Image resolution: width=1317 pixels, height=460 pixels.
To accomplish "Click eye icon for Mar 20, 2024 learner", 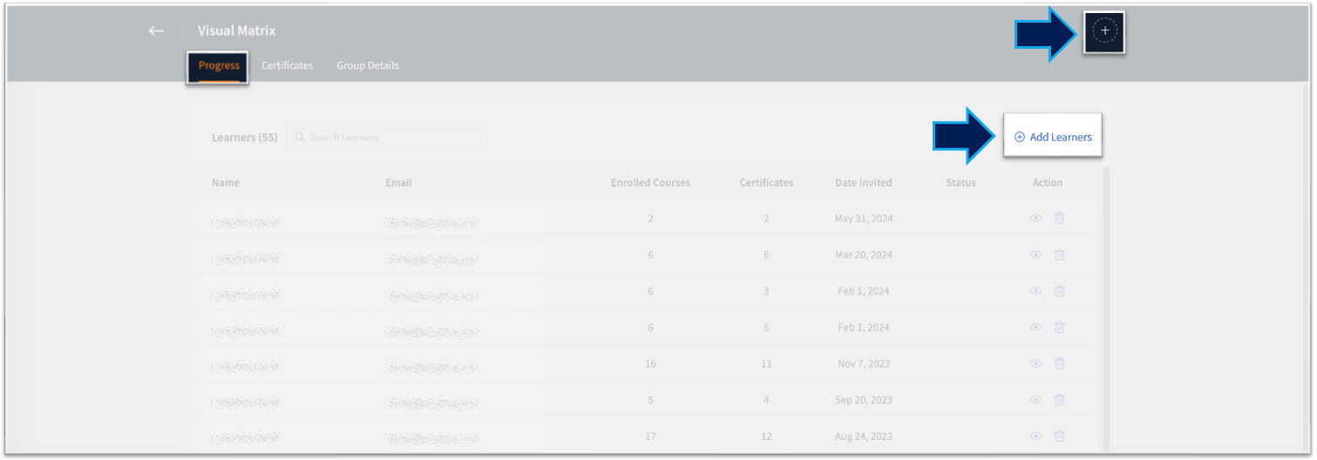I will coord(1035,254).
